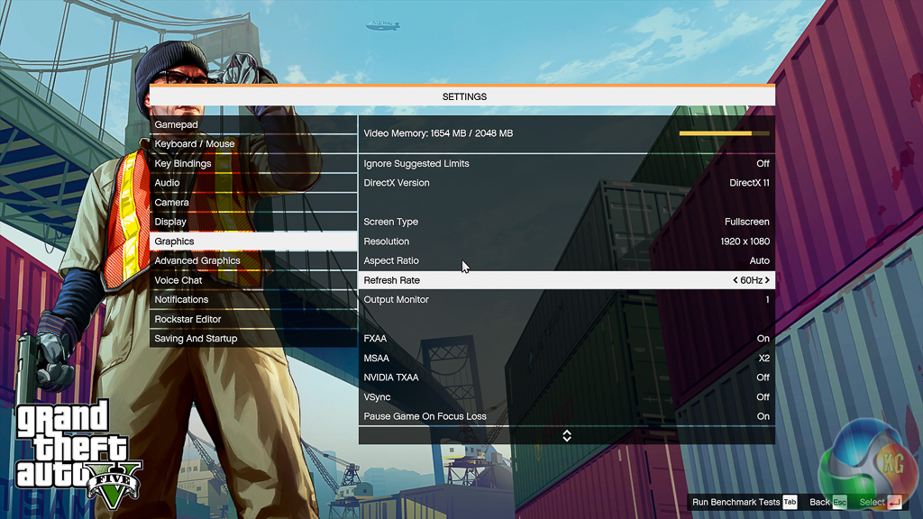Click the Enter key icon
The width and height of the screenshot is (923, 519).
click(895, 502)
